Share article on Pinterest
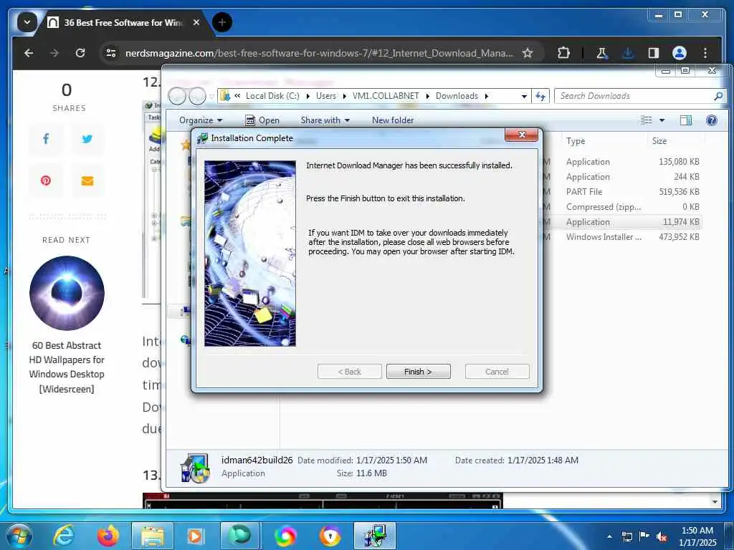 click(x=46, y=180)
